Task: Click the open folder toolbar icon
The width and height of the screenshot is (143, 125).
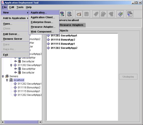Action: coord(79,14)
